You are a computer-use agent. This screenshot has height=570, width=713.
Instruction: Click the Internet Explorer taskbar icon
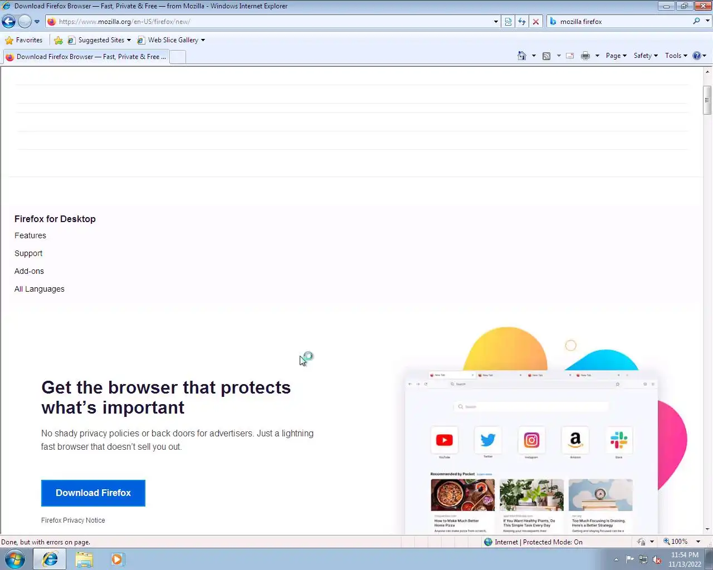50,559
